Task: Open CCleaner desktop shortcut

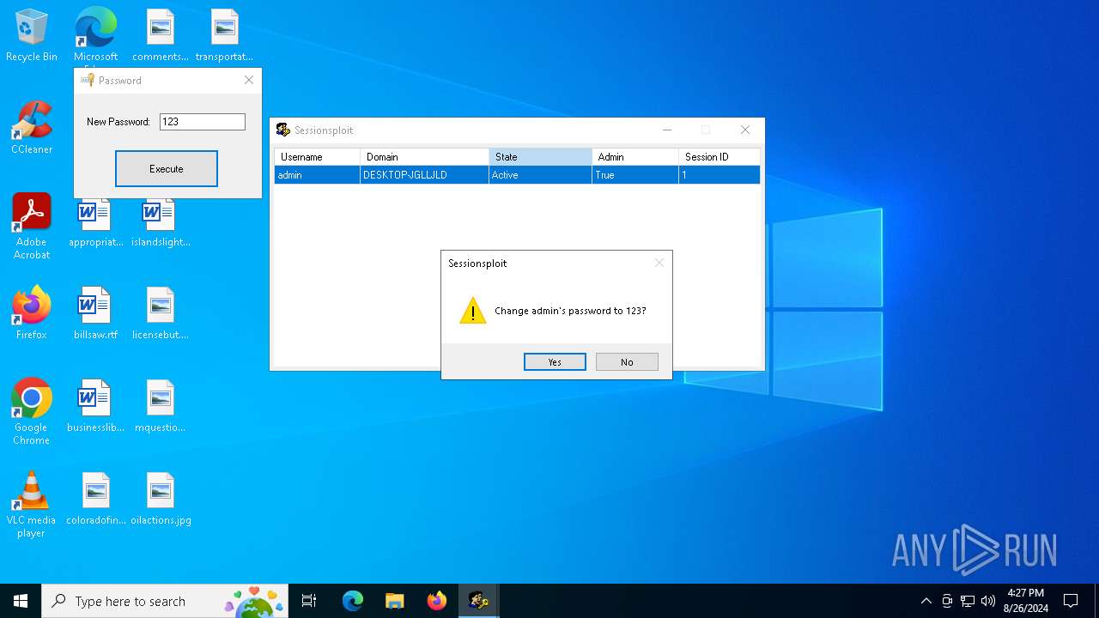Action: (x=32, y=128)
